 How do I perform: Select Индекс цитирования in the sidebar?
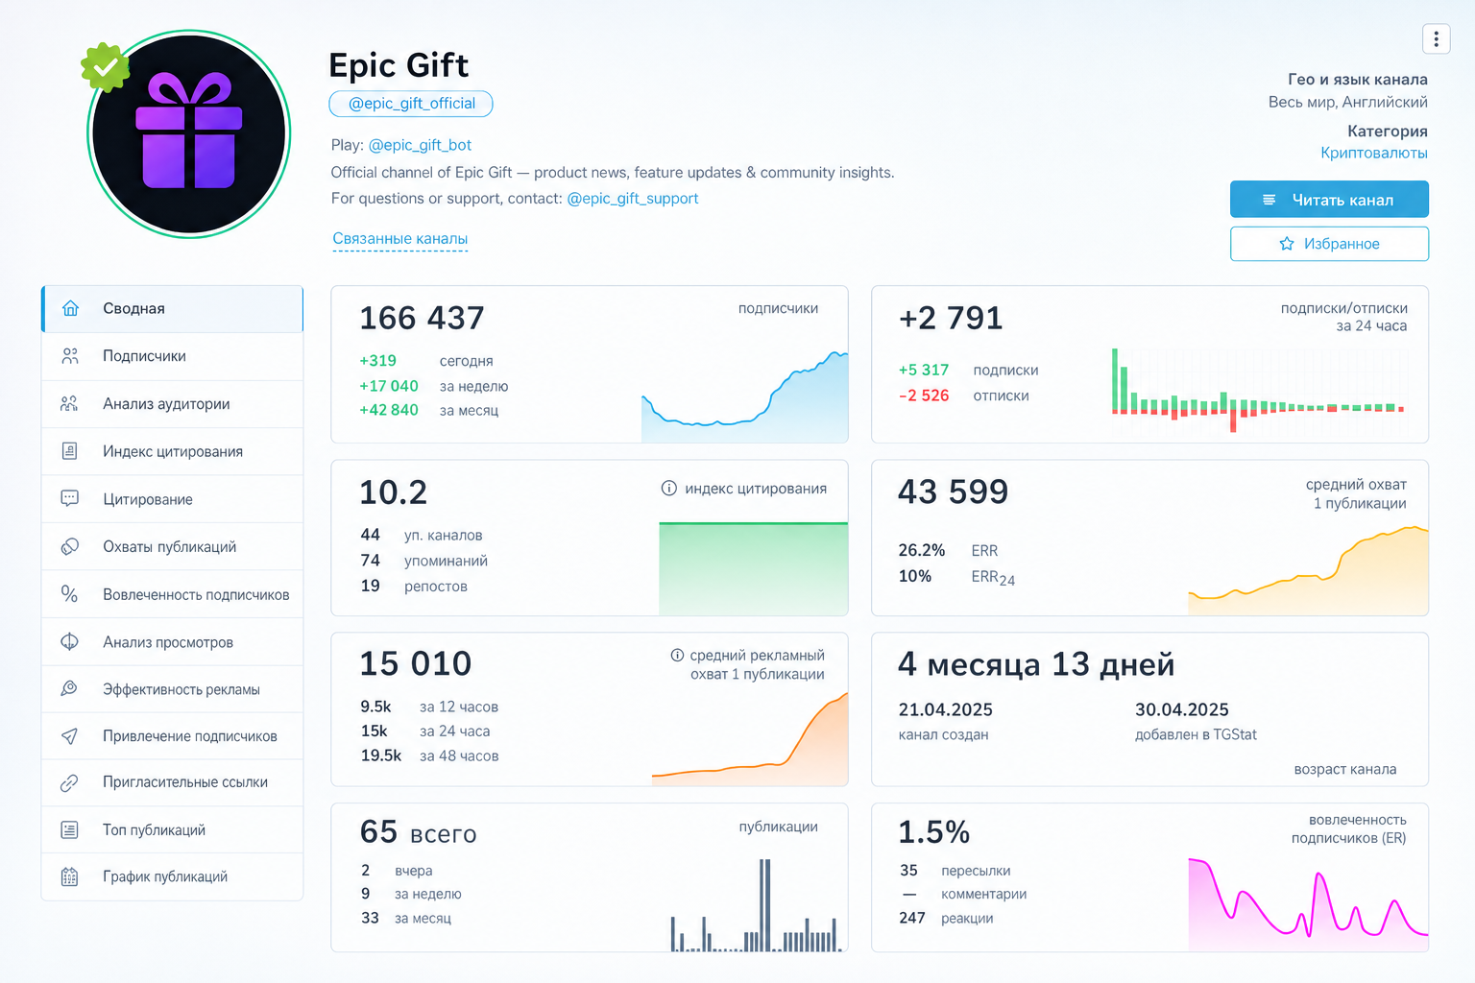172,451
